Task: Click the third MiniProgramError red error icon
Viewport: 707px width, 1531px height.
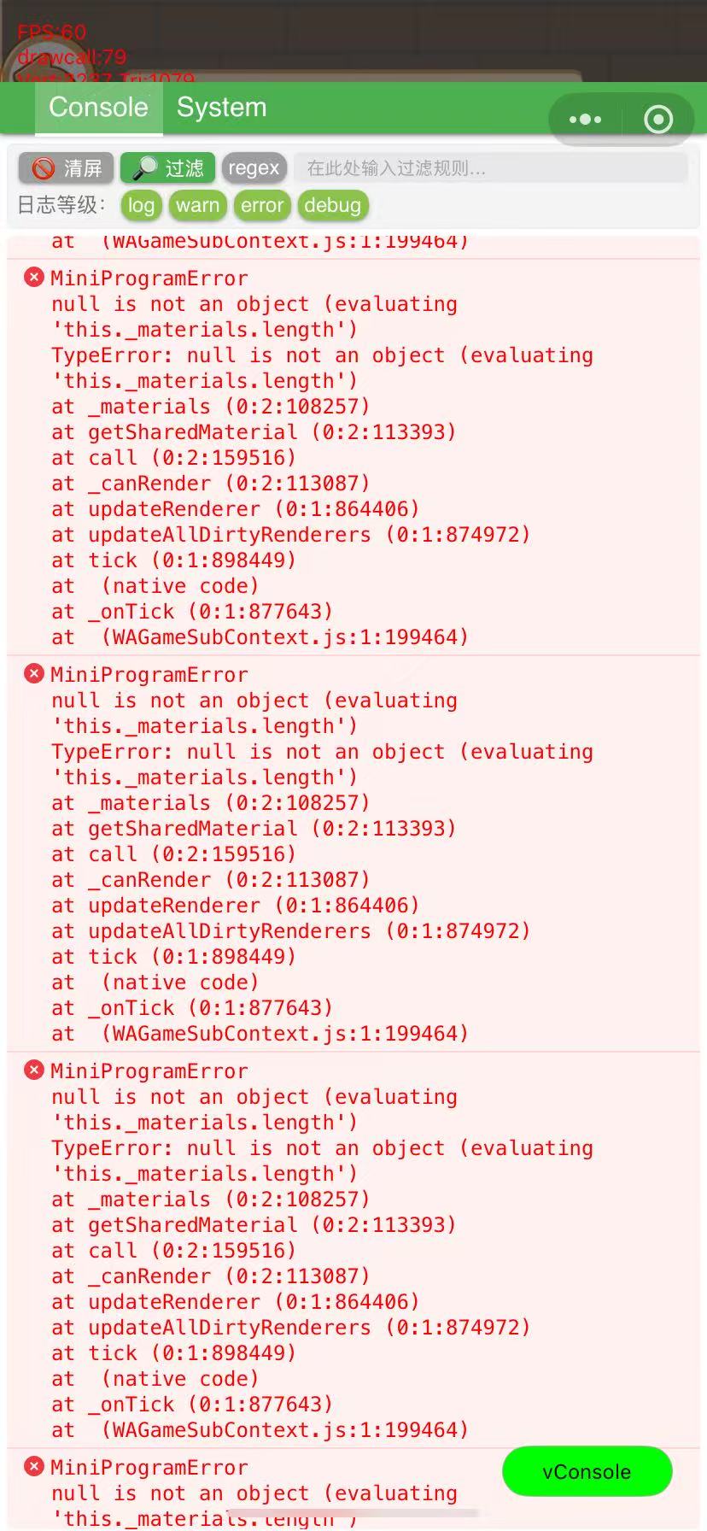Action: [34, 1070]
